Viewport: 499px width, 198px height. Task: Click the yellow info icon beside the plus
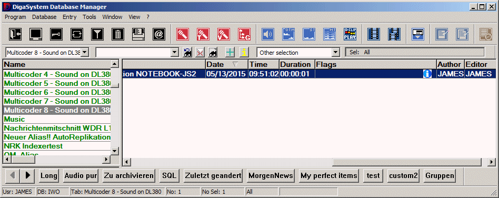(x=244, y=53)
